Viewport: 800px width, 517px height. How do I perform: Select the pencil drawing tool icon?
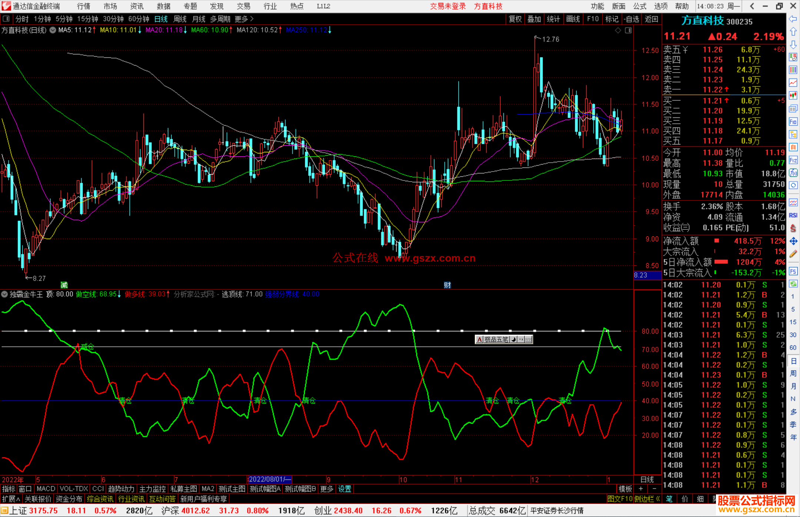click(793, 254)
